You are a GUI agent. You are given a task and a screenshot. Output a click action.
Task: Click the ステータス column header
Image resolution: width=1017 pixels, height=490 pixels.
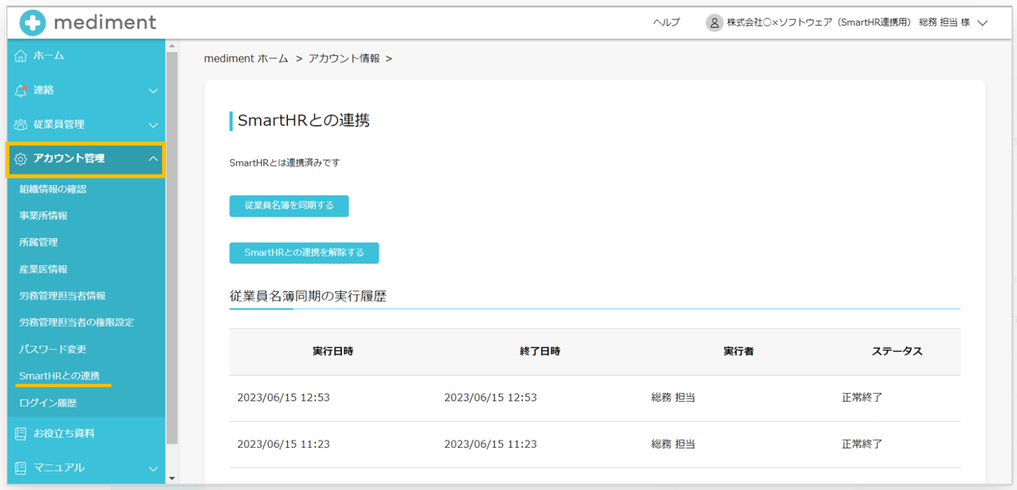pos(897,351)
